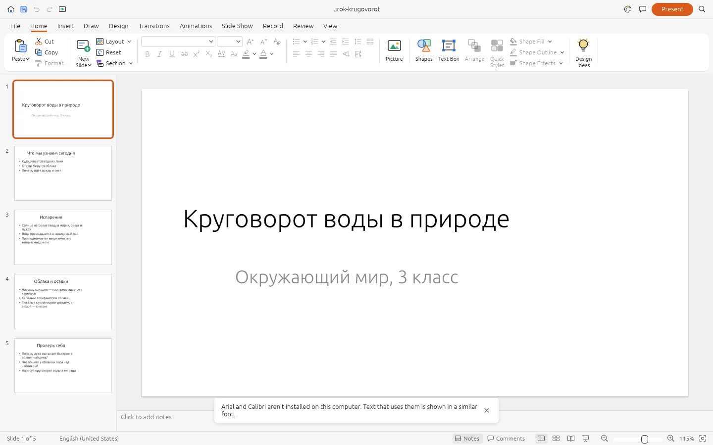
Task: Toggle bold formatting
Action: 147,54
